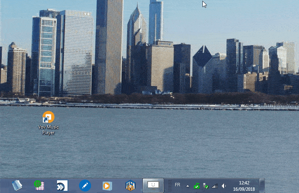The width and height of the screenshot is (299, 193).
Task: Select the active smiley-face window taskbar button
Action: pos(153,186)
